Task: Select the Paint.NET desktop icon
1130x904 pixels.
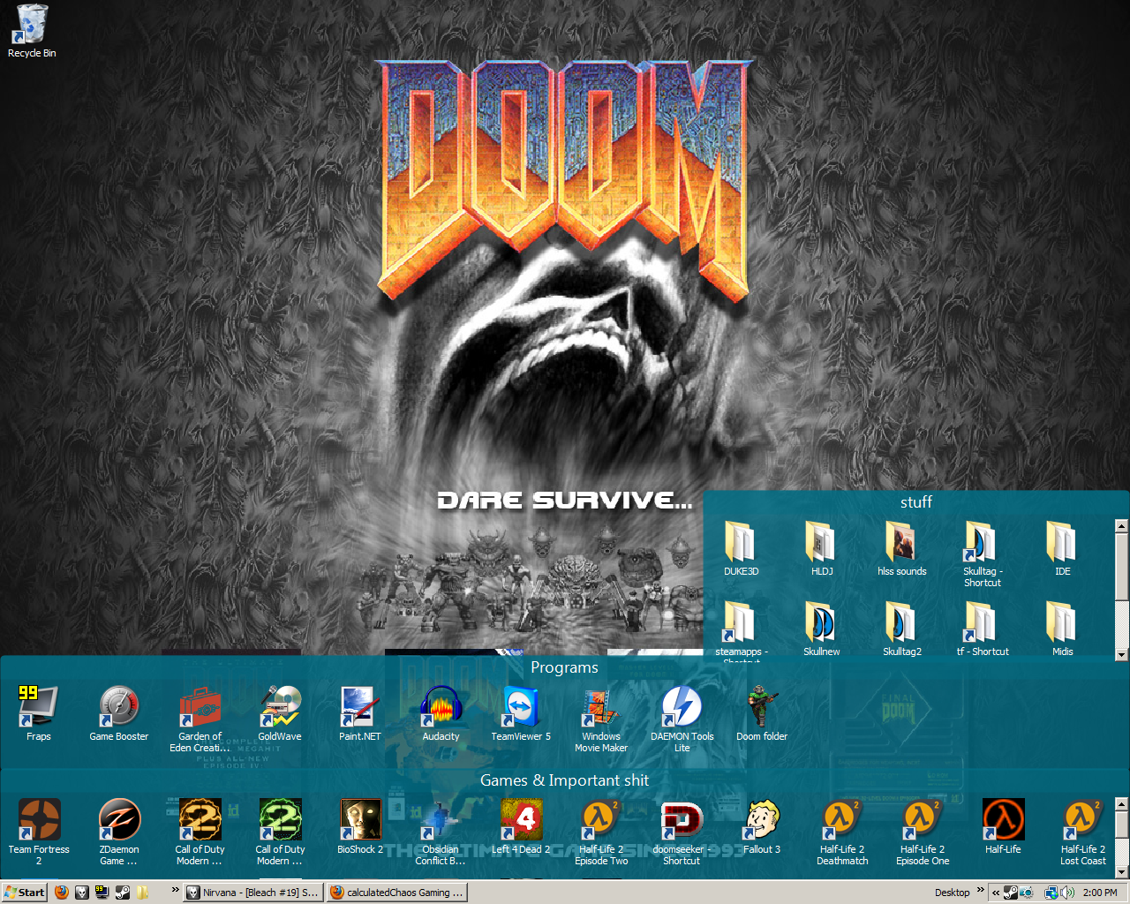Action: (x=359, y=706)
